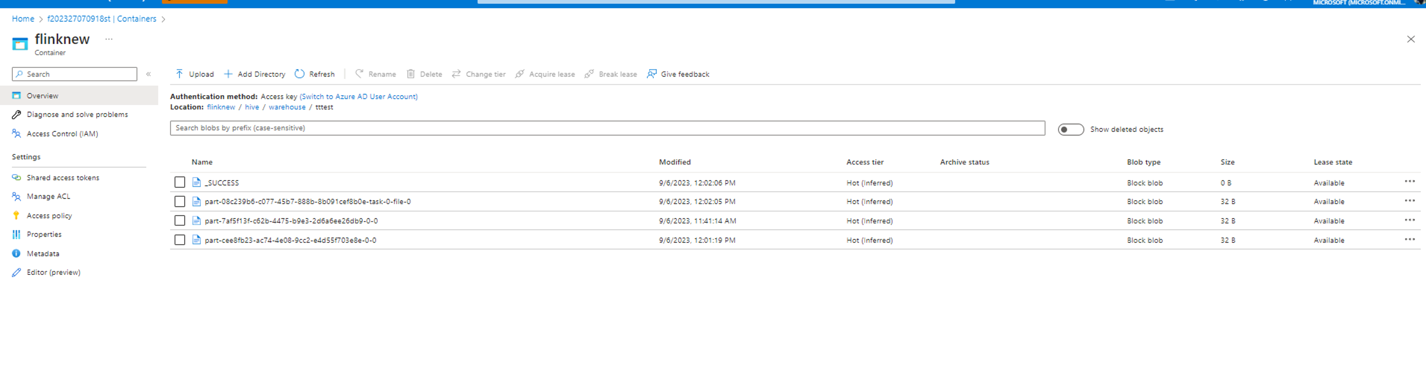This screenshot has width=1426, height=385.
Task: Open blob part-7af5f13f-c62b-4475-b9e3-2d6a6ee26db9-0-0
Action: tap(291, 221)
